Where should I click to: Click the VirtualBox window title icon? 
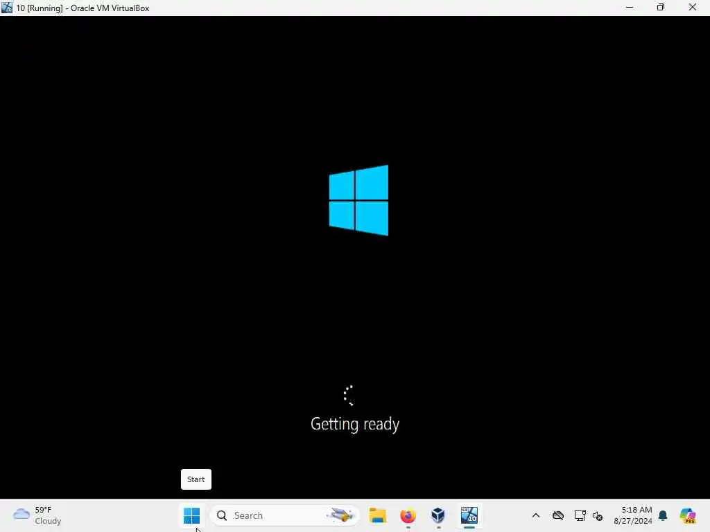coord(7,8)
